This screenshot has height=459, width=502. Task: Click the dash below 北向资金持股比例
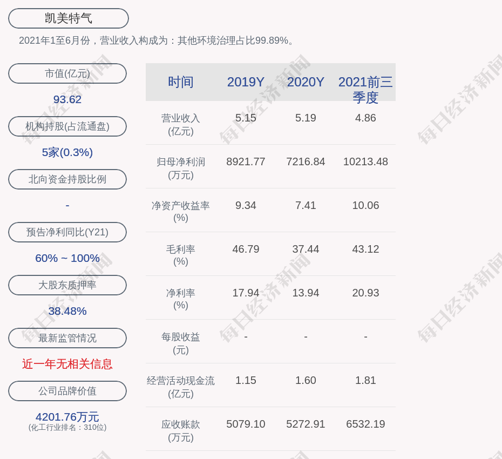coord(67,205)
